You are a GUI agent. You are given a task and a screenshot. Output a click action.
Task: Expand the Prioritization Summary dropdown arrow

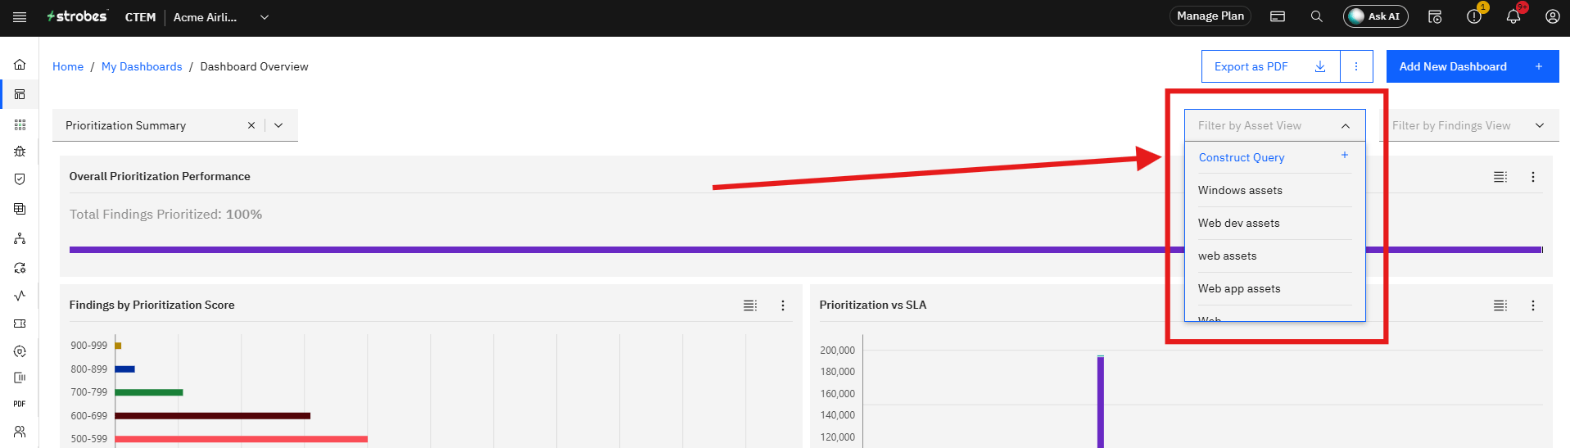click(x=278, y=125)
